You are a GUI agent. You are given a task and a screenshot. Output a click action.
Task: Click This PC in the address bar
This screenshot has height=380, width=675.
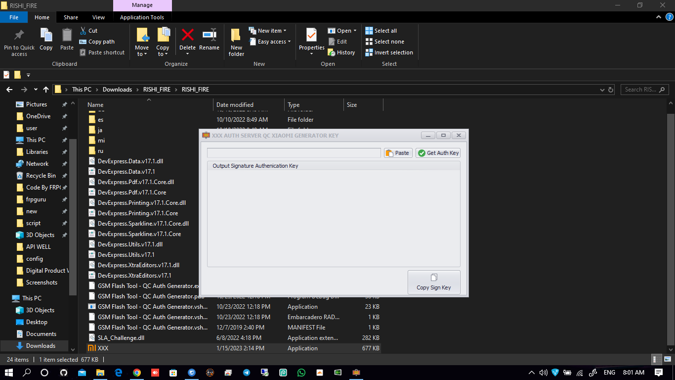pyautogui.click(x=82, y=90)
